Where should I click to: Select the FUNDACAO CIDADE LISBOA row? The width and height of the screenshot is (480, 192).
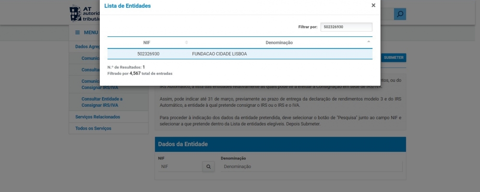click(x=240, y=54)
